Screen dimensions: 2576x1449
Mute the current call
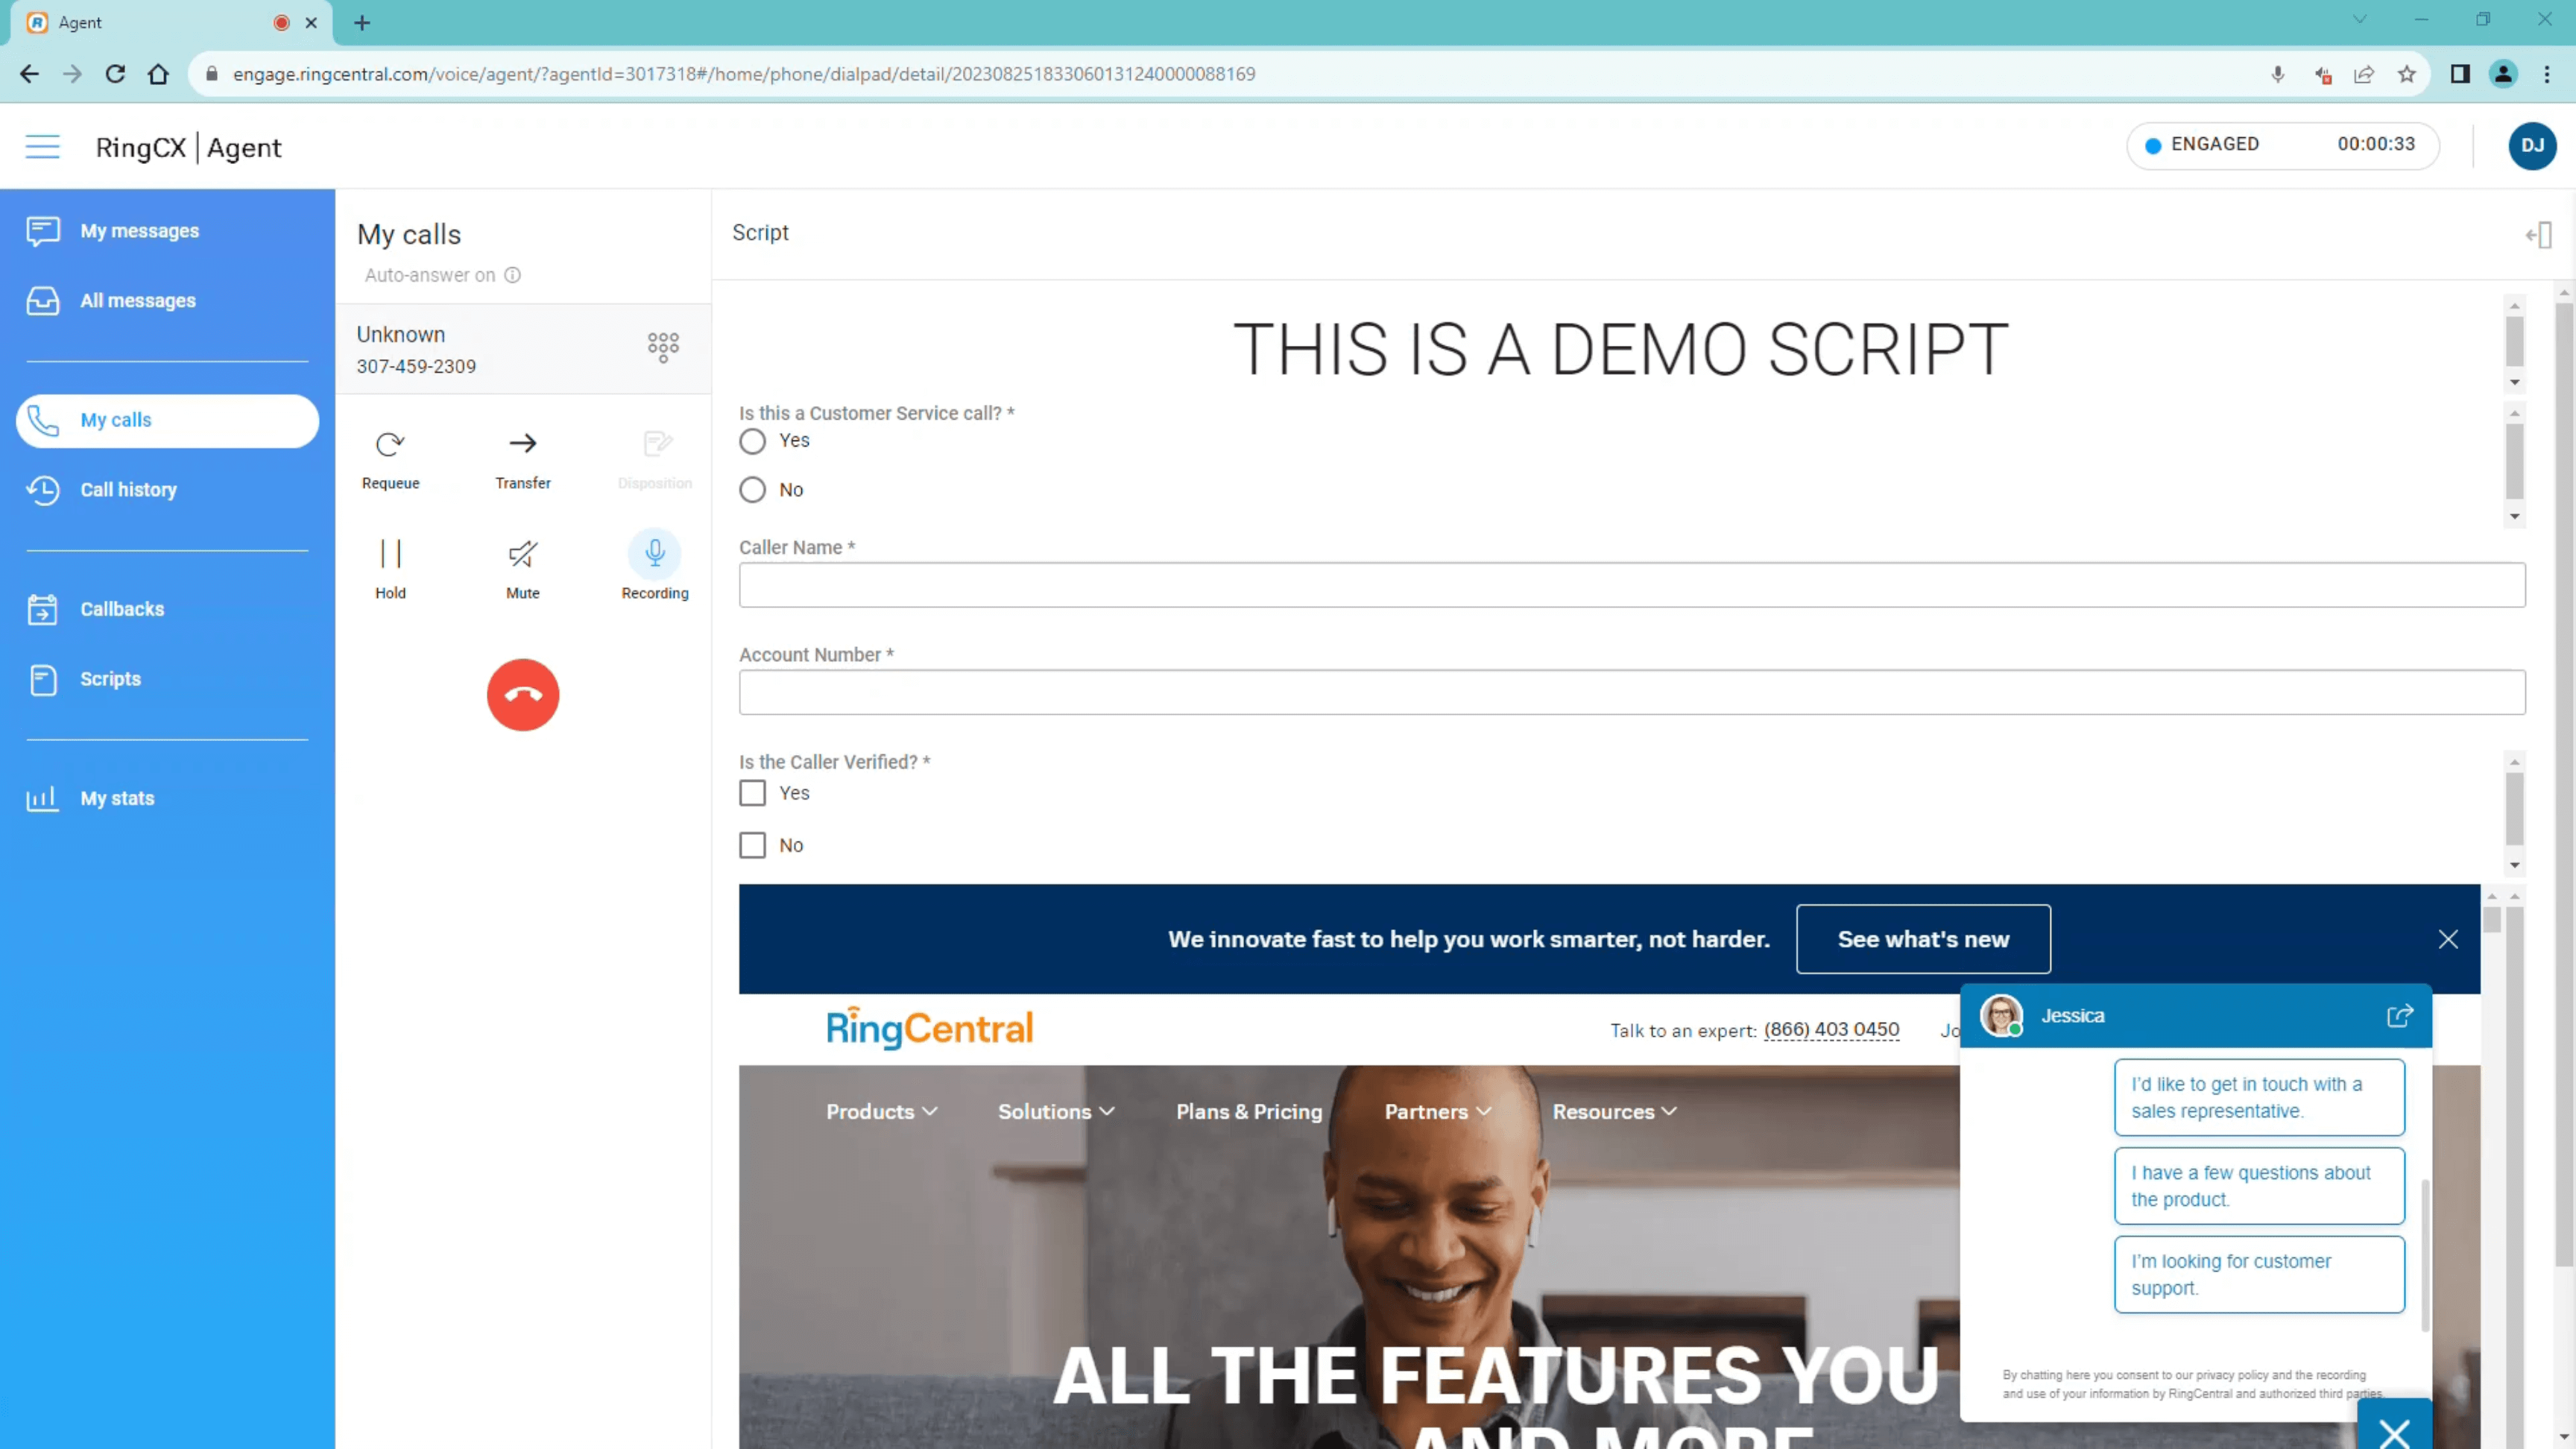click(x=522, y=565)
